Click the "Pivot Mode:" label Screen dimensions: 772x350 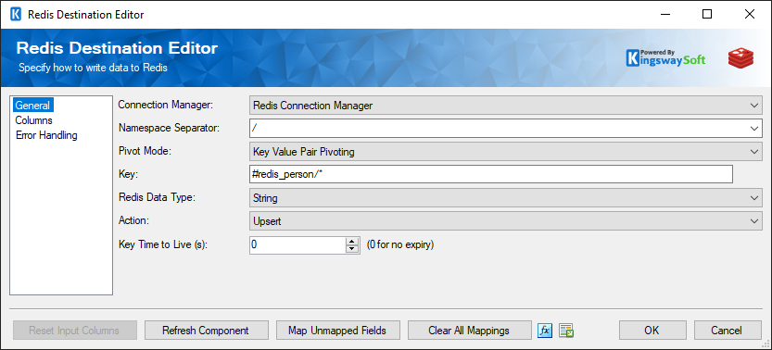click(x=145, y=151)
